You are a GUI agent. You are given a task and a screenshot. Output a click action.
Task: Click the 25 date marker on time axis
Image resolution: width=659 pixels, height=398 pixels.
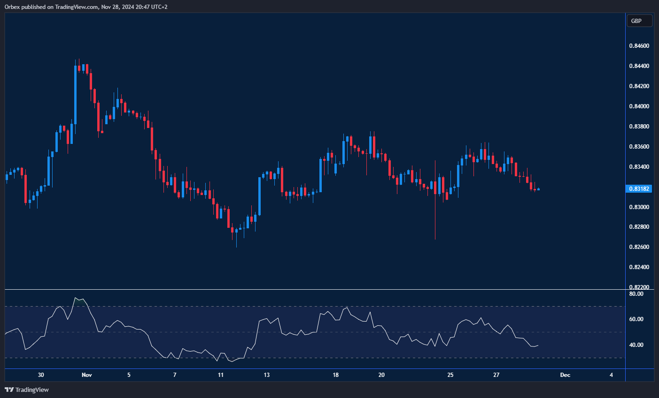click(x=450, y=375)
